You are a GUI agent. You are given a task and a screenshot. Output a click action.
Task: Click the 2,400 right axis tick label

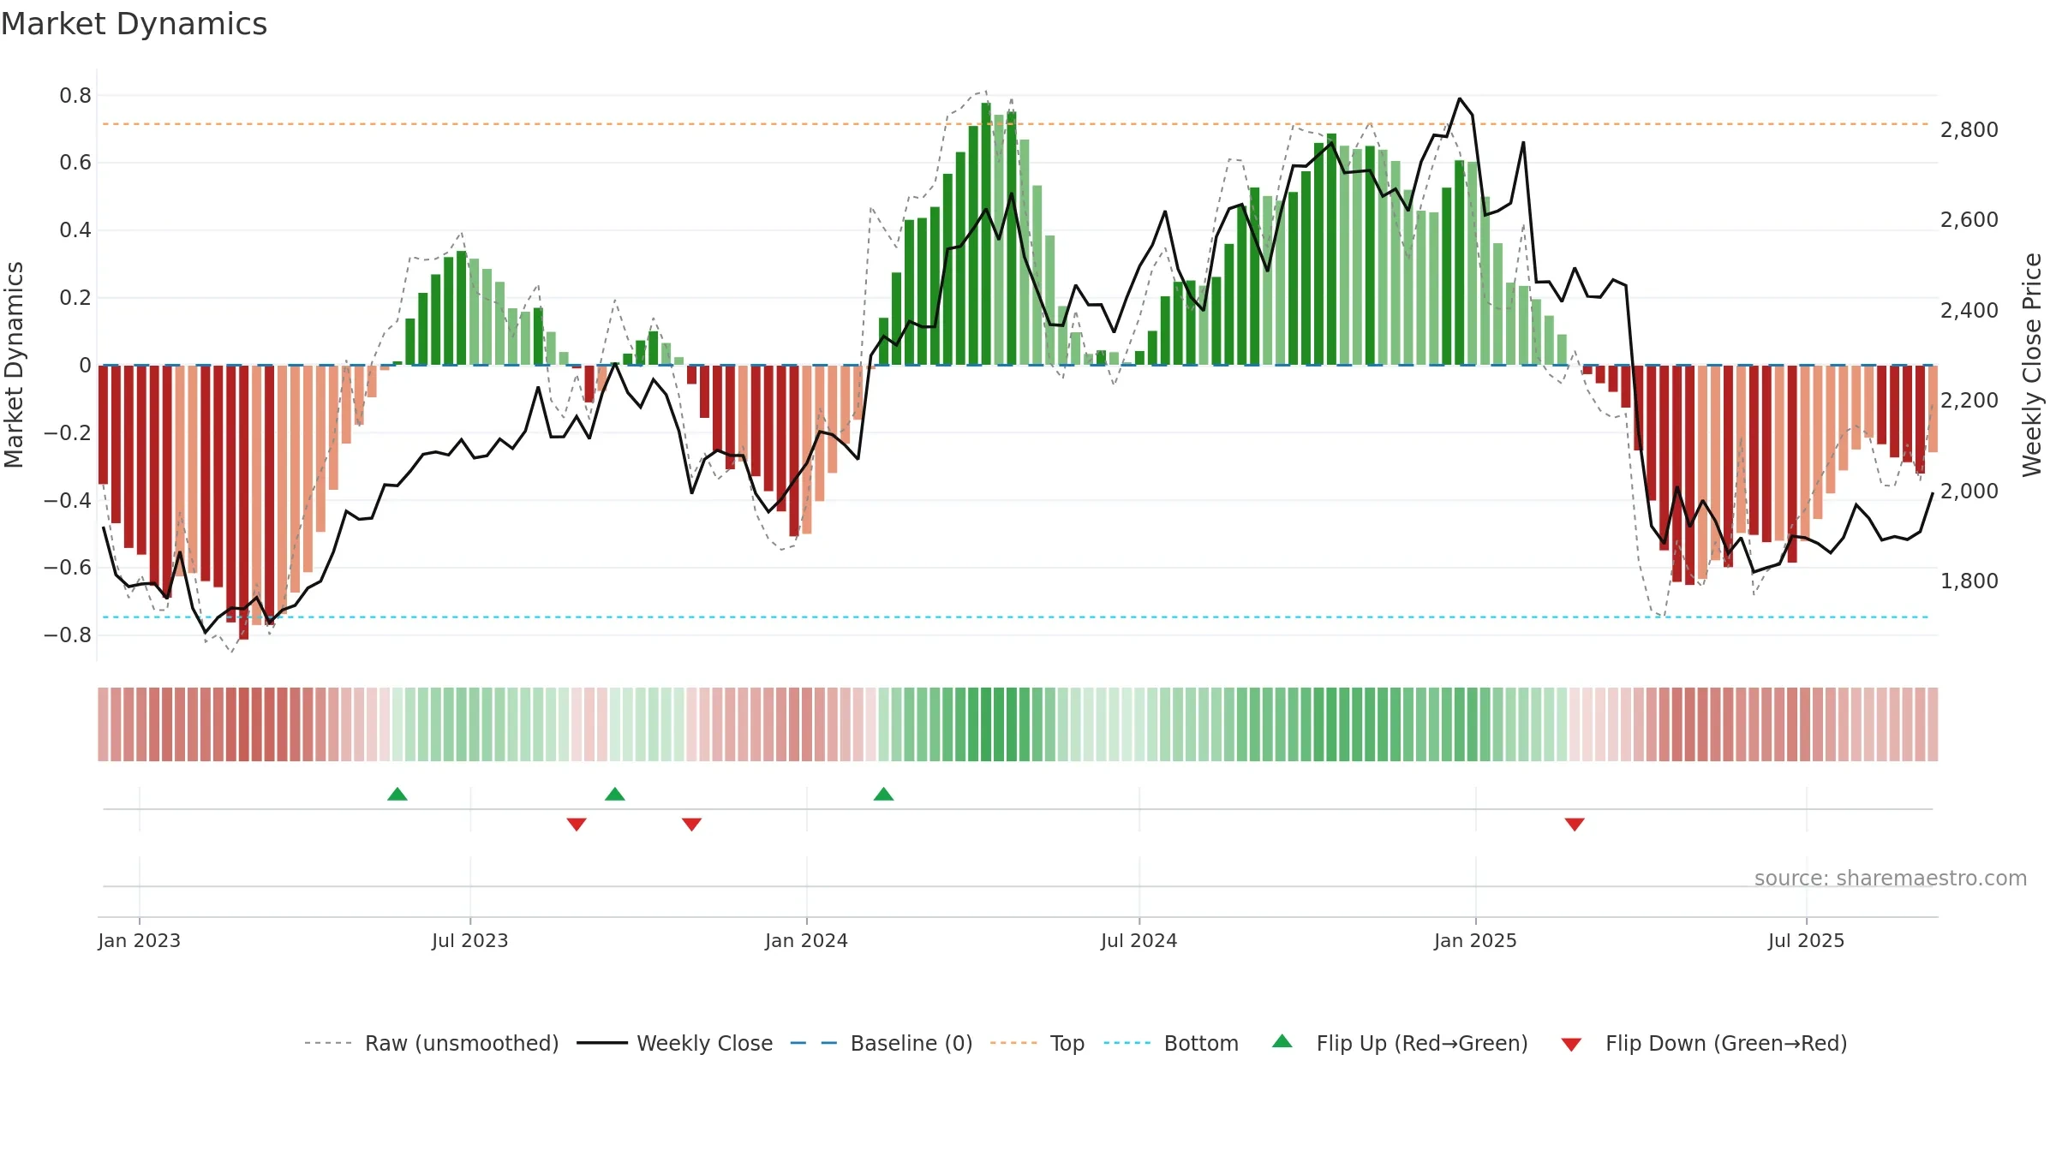pyautogui.click(x=1969, y=310)
